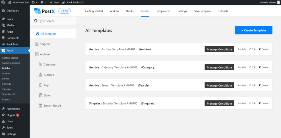Open Addons submenu item in sidebar
This screenshot has width=281, height=138.
6,73
